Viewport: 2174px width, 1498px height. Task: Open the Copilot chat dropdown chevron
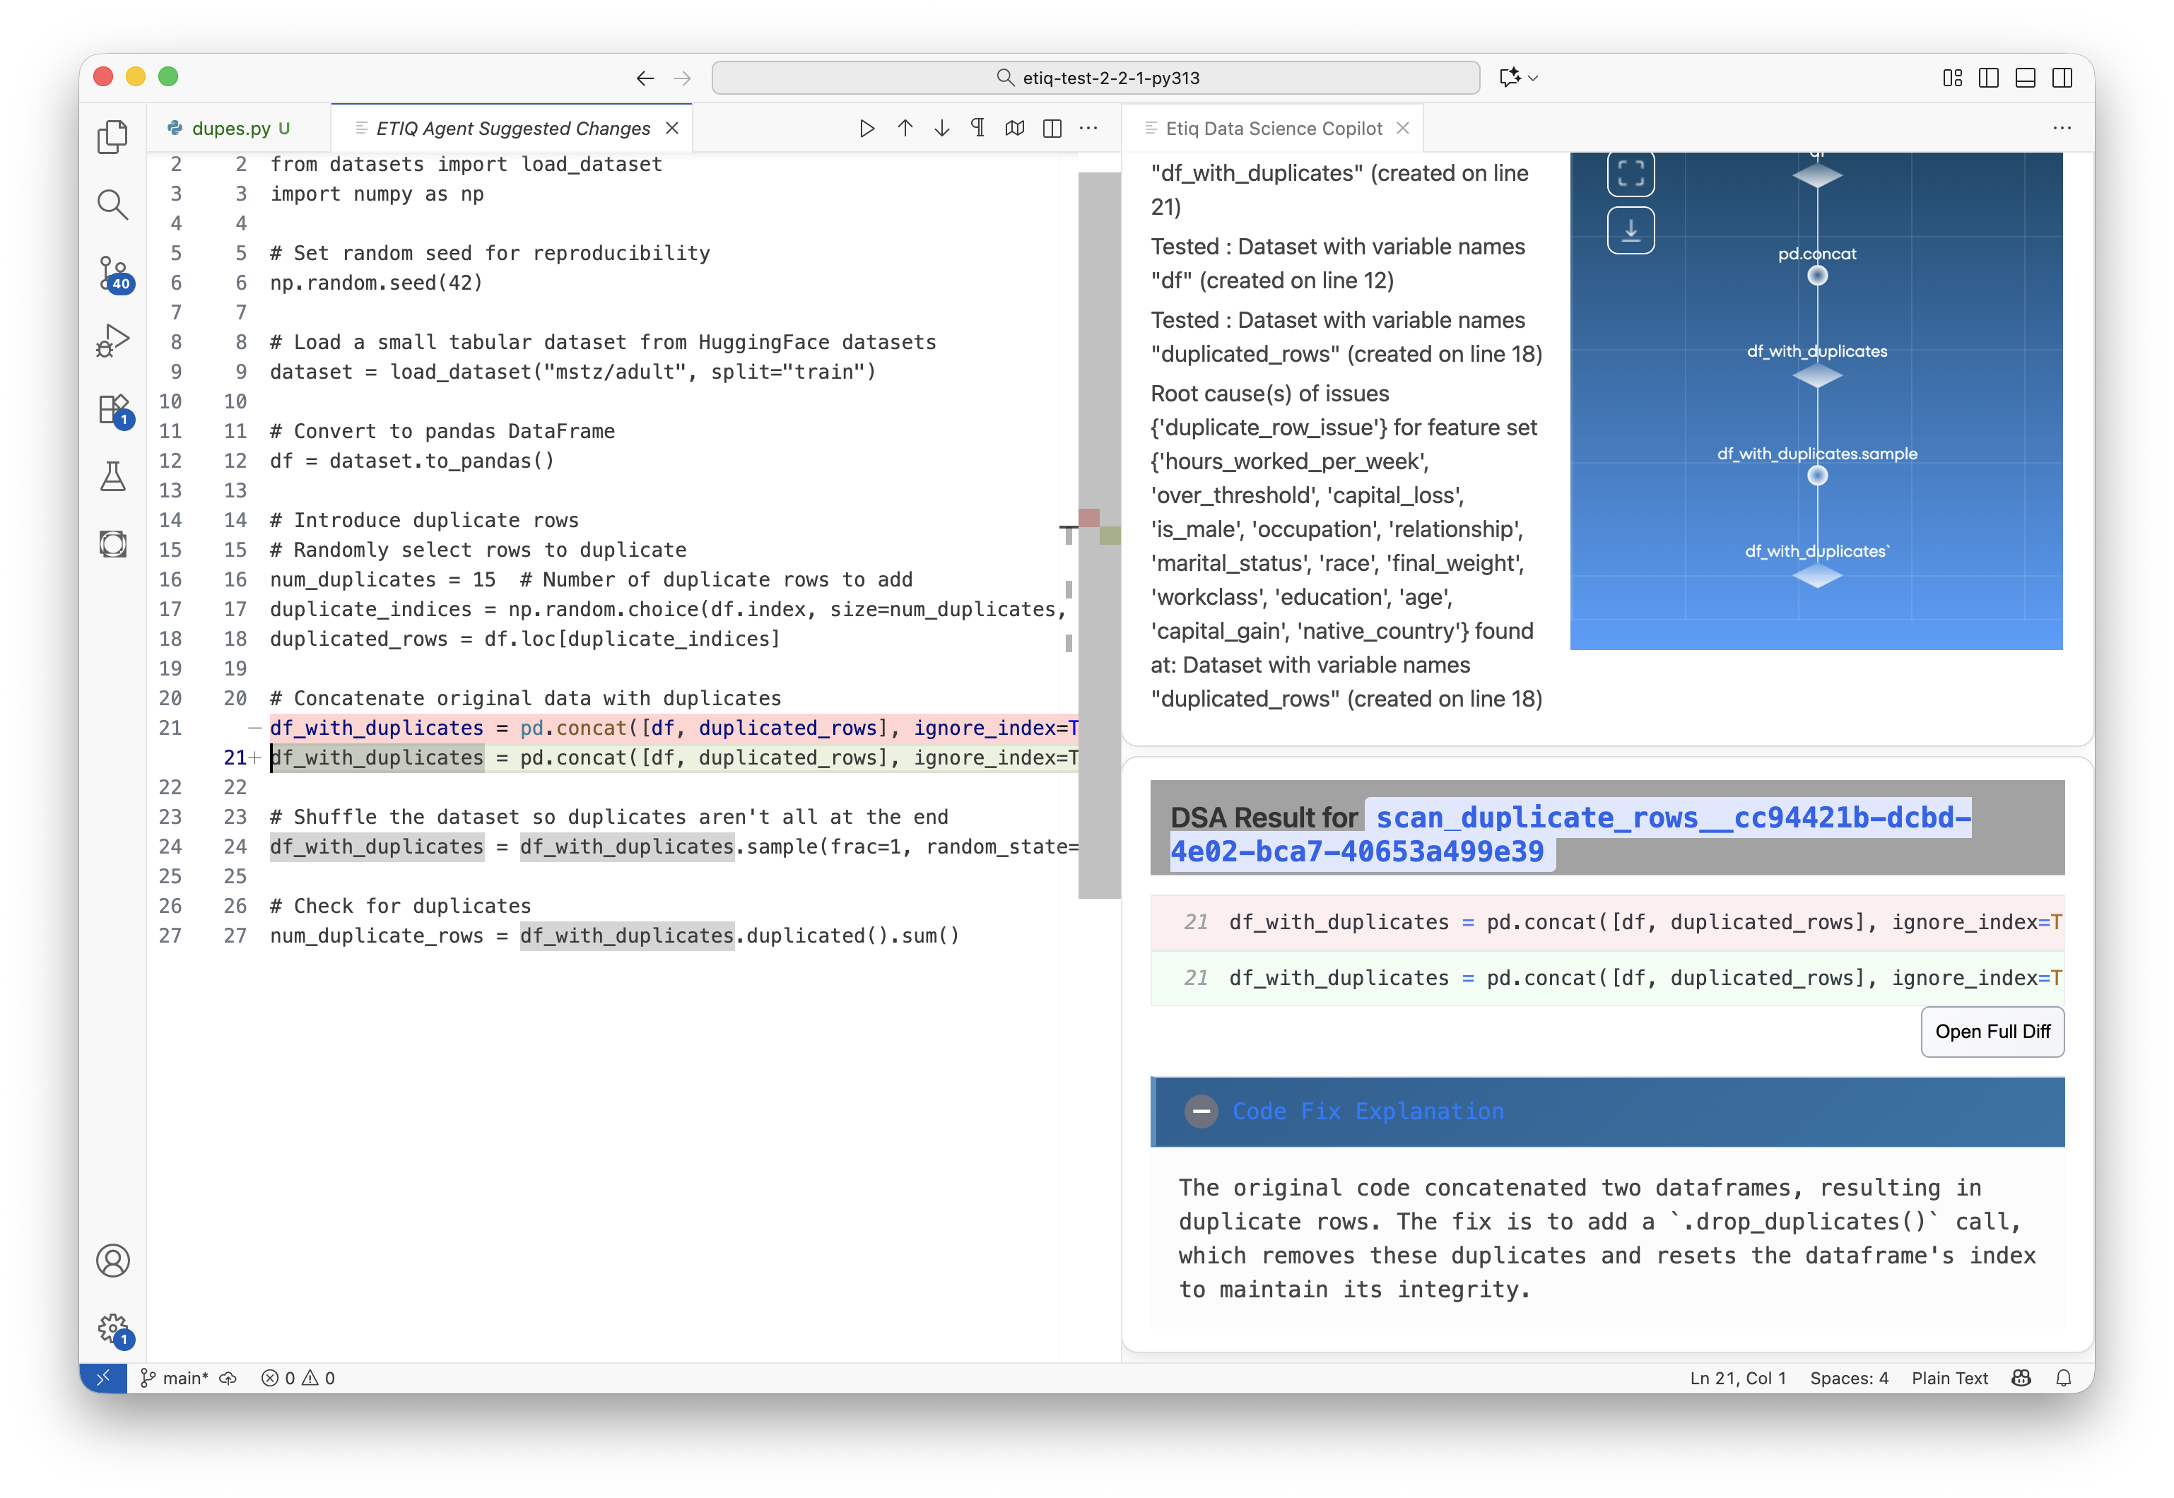click(1533, 78)
